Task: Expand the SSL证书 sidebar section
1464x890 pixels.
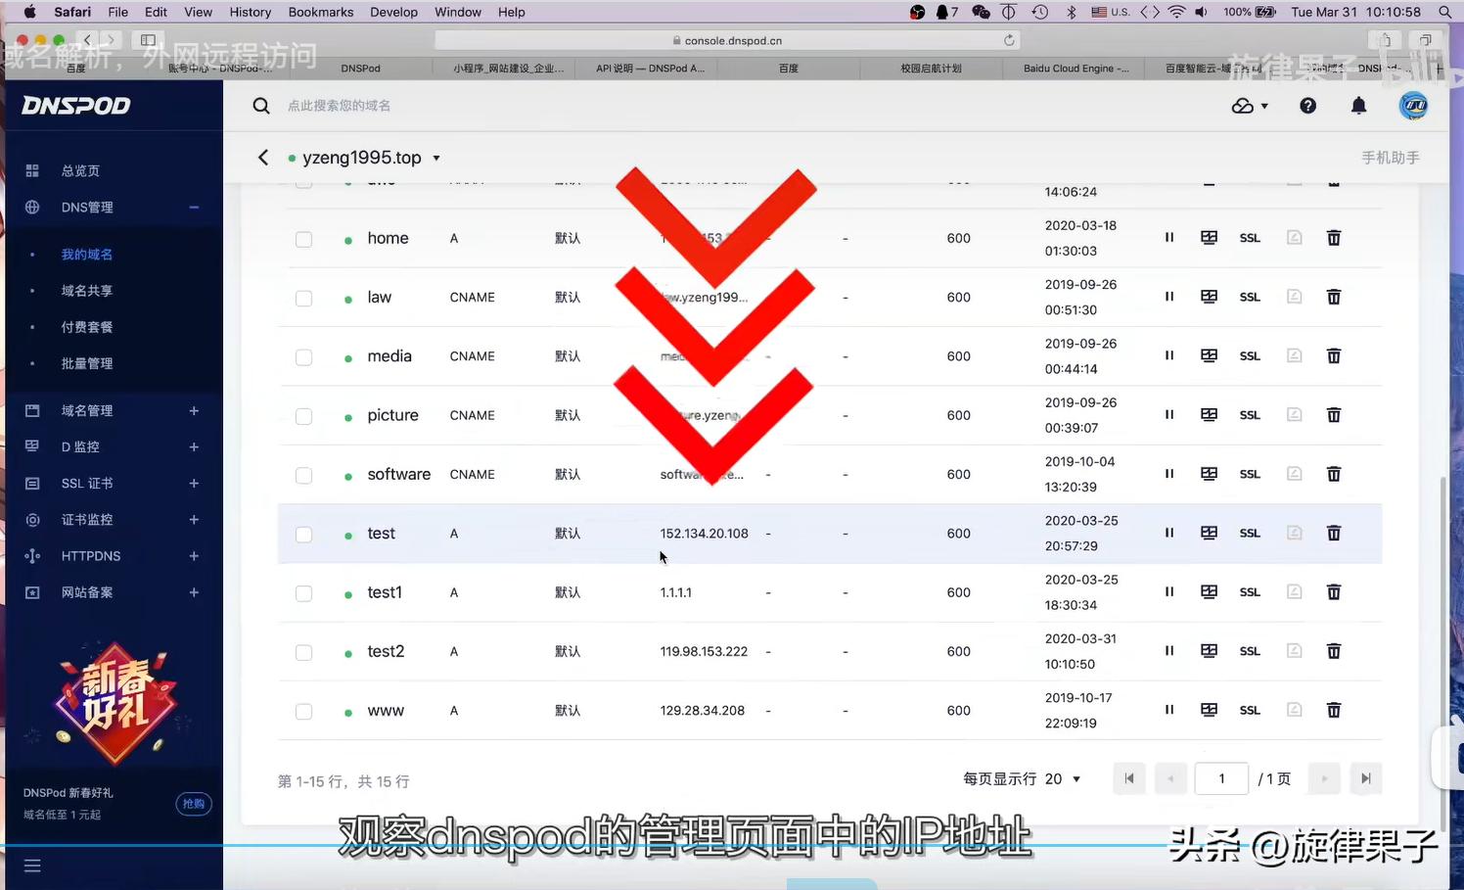Action: tap(193, 483)
